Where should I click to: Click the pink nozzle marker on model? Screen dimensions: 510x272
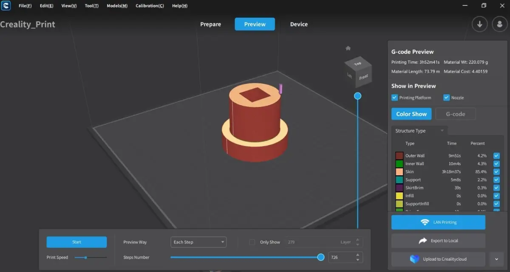click(280, 89)
